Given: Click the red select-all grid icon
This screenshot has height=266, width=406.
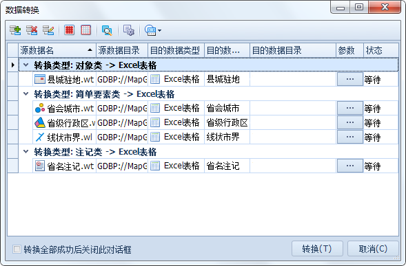Looking at the screenshot, I should [x=69, y=30].
